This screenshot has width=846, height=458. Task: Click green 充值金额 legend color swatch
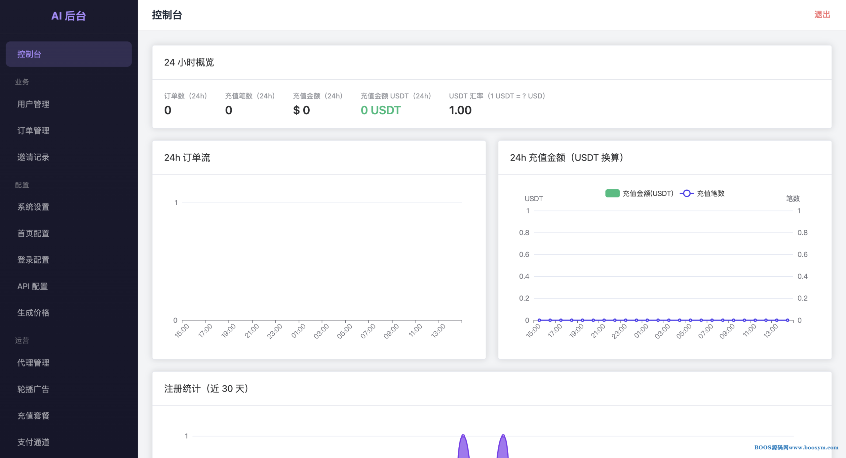[612, 193]
